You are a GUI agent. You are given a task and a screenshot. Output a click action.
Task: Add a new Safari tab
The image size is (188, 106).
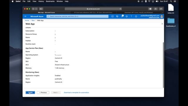(x=162, y=12)
